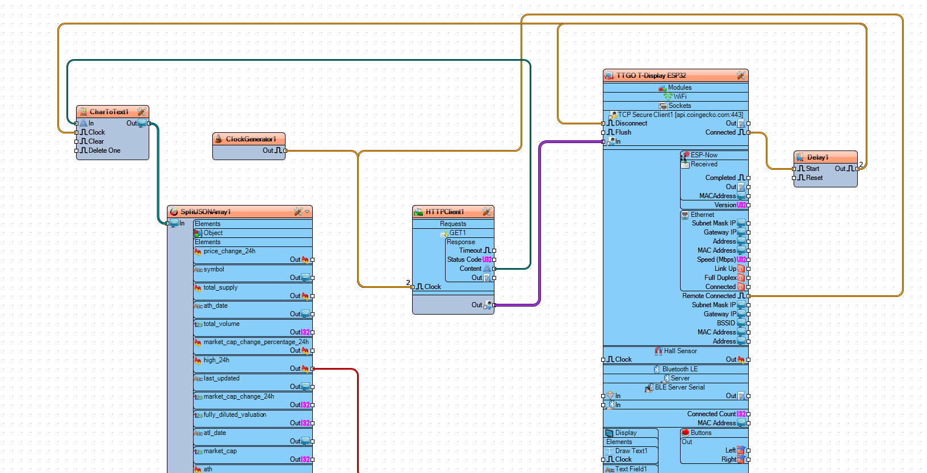Select the ath_date element row
Image resolution: width=927 pixels, height=473 pixels.
coord(253,310)
